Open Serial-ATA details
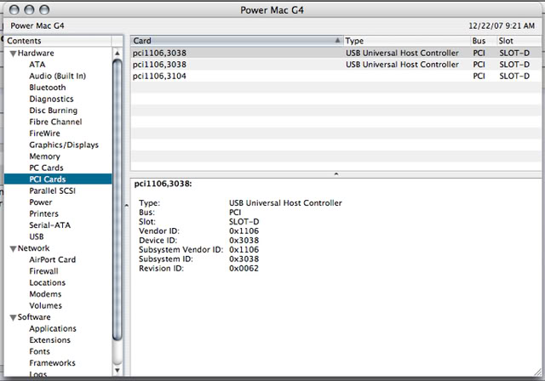 pos(49,225)
